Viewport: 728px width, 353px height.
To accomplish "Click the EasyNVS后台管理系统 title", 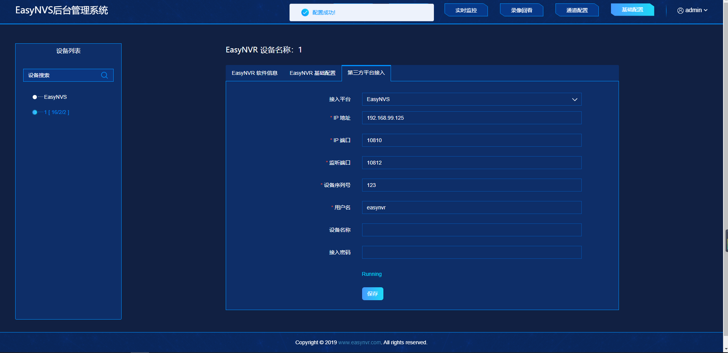I will tap(62, 10).
